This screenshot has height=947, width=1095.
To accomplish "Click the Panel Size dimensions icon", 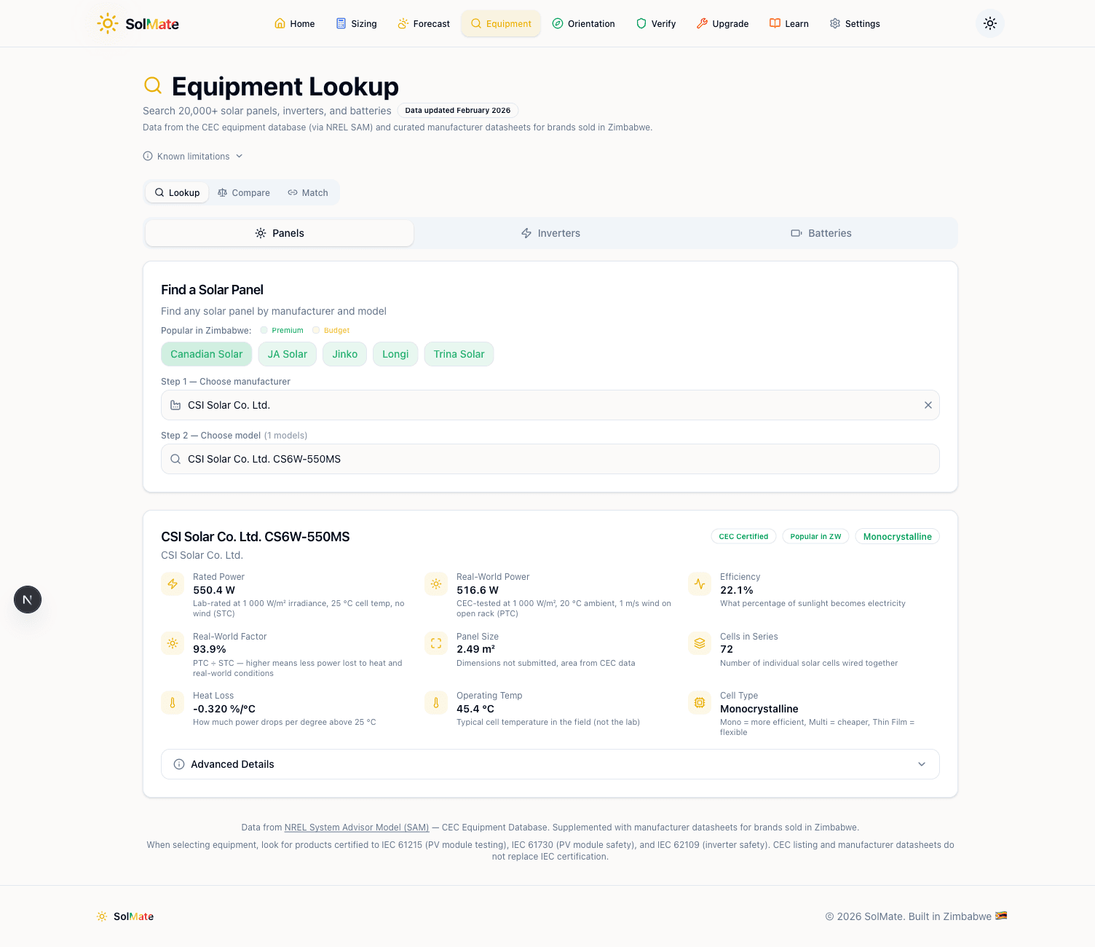I will tap(436, 643).
